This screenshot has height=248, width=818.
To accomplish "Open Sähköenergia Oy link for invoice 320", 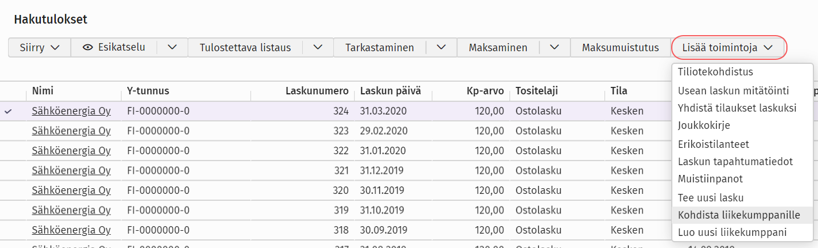I will [x=71, y=190].
